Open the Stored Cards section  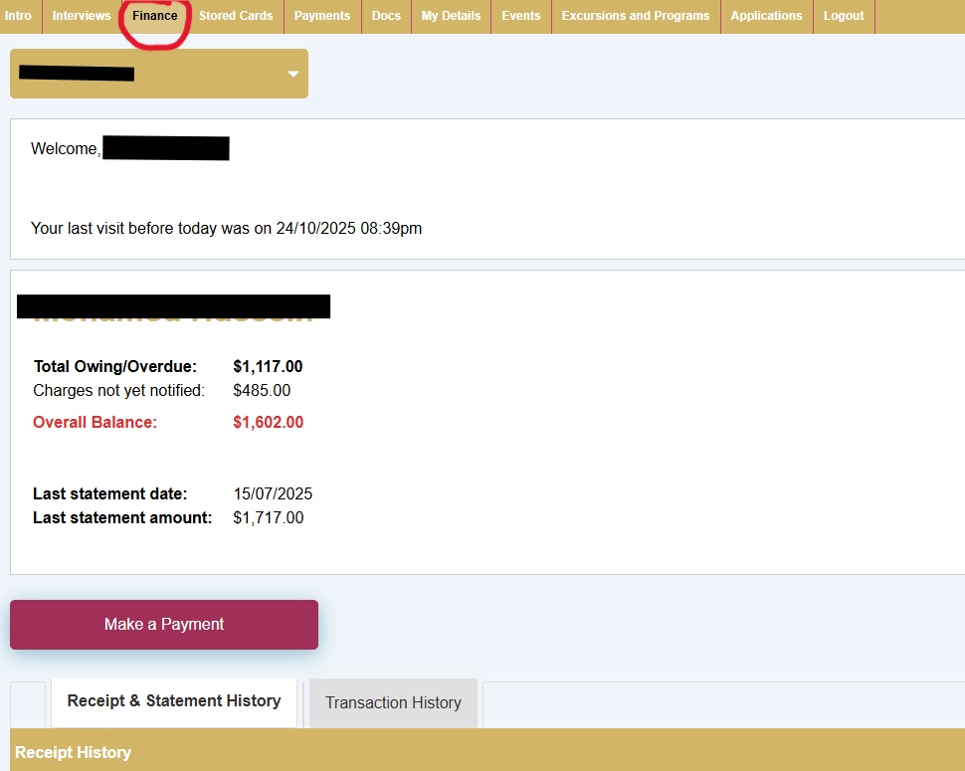click(236, 16)
